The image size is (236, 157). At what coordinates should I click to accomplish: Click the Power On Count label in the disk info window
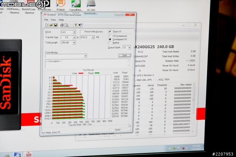click(170, 65)
